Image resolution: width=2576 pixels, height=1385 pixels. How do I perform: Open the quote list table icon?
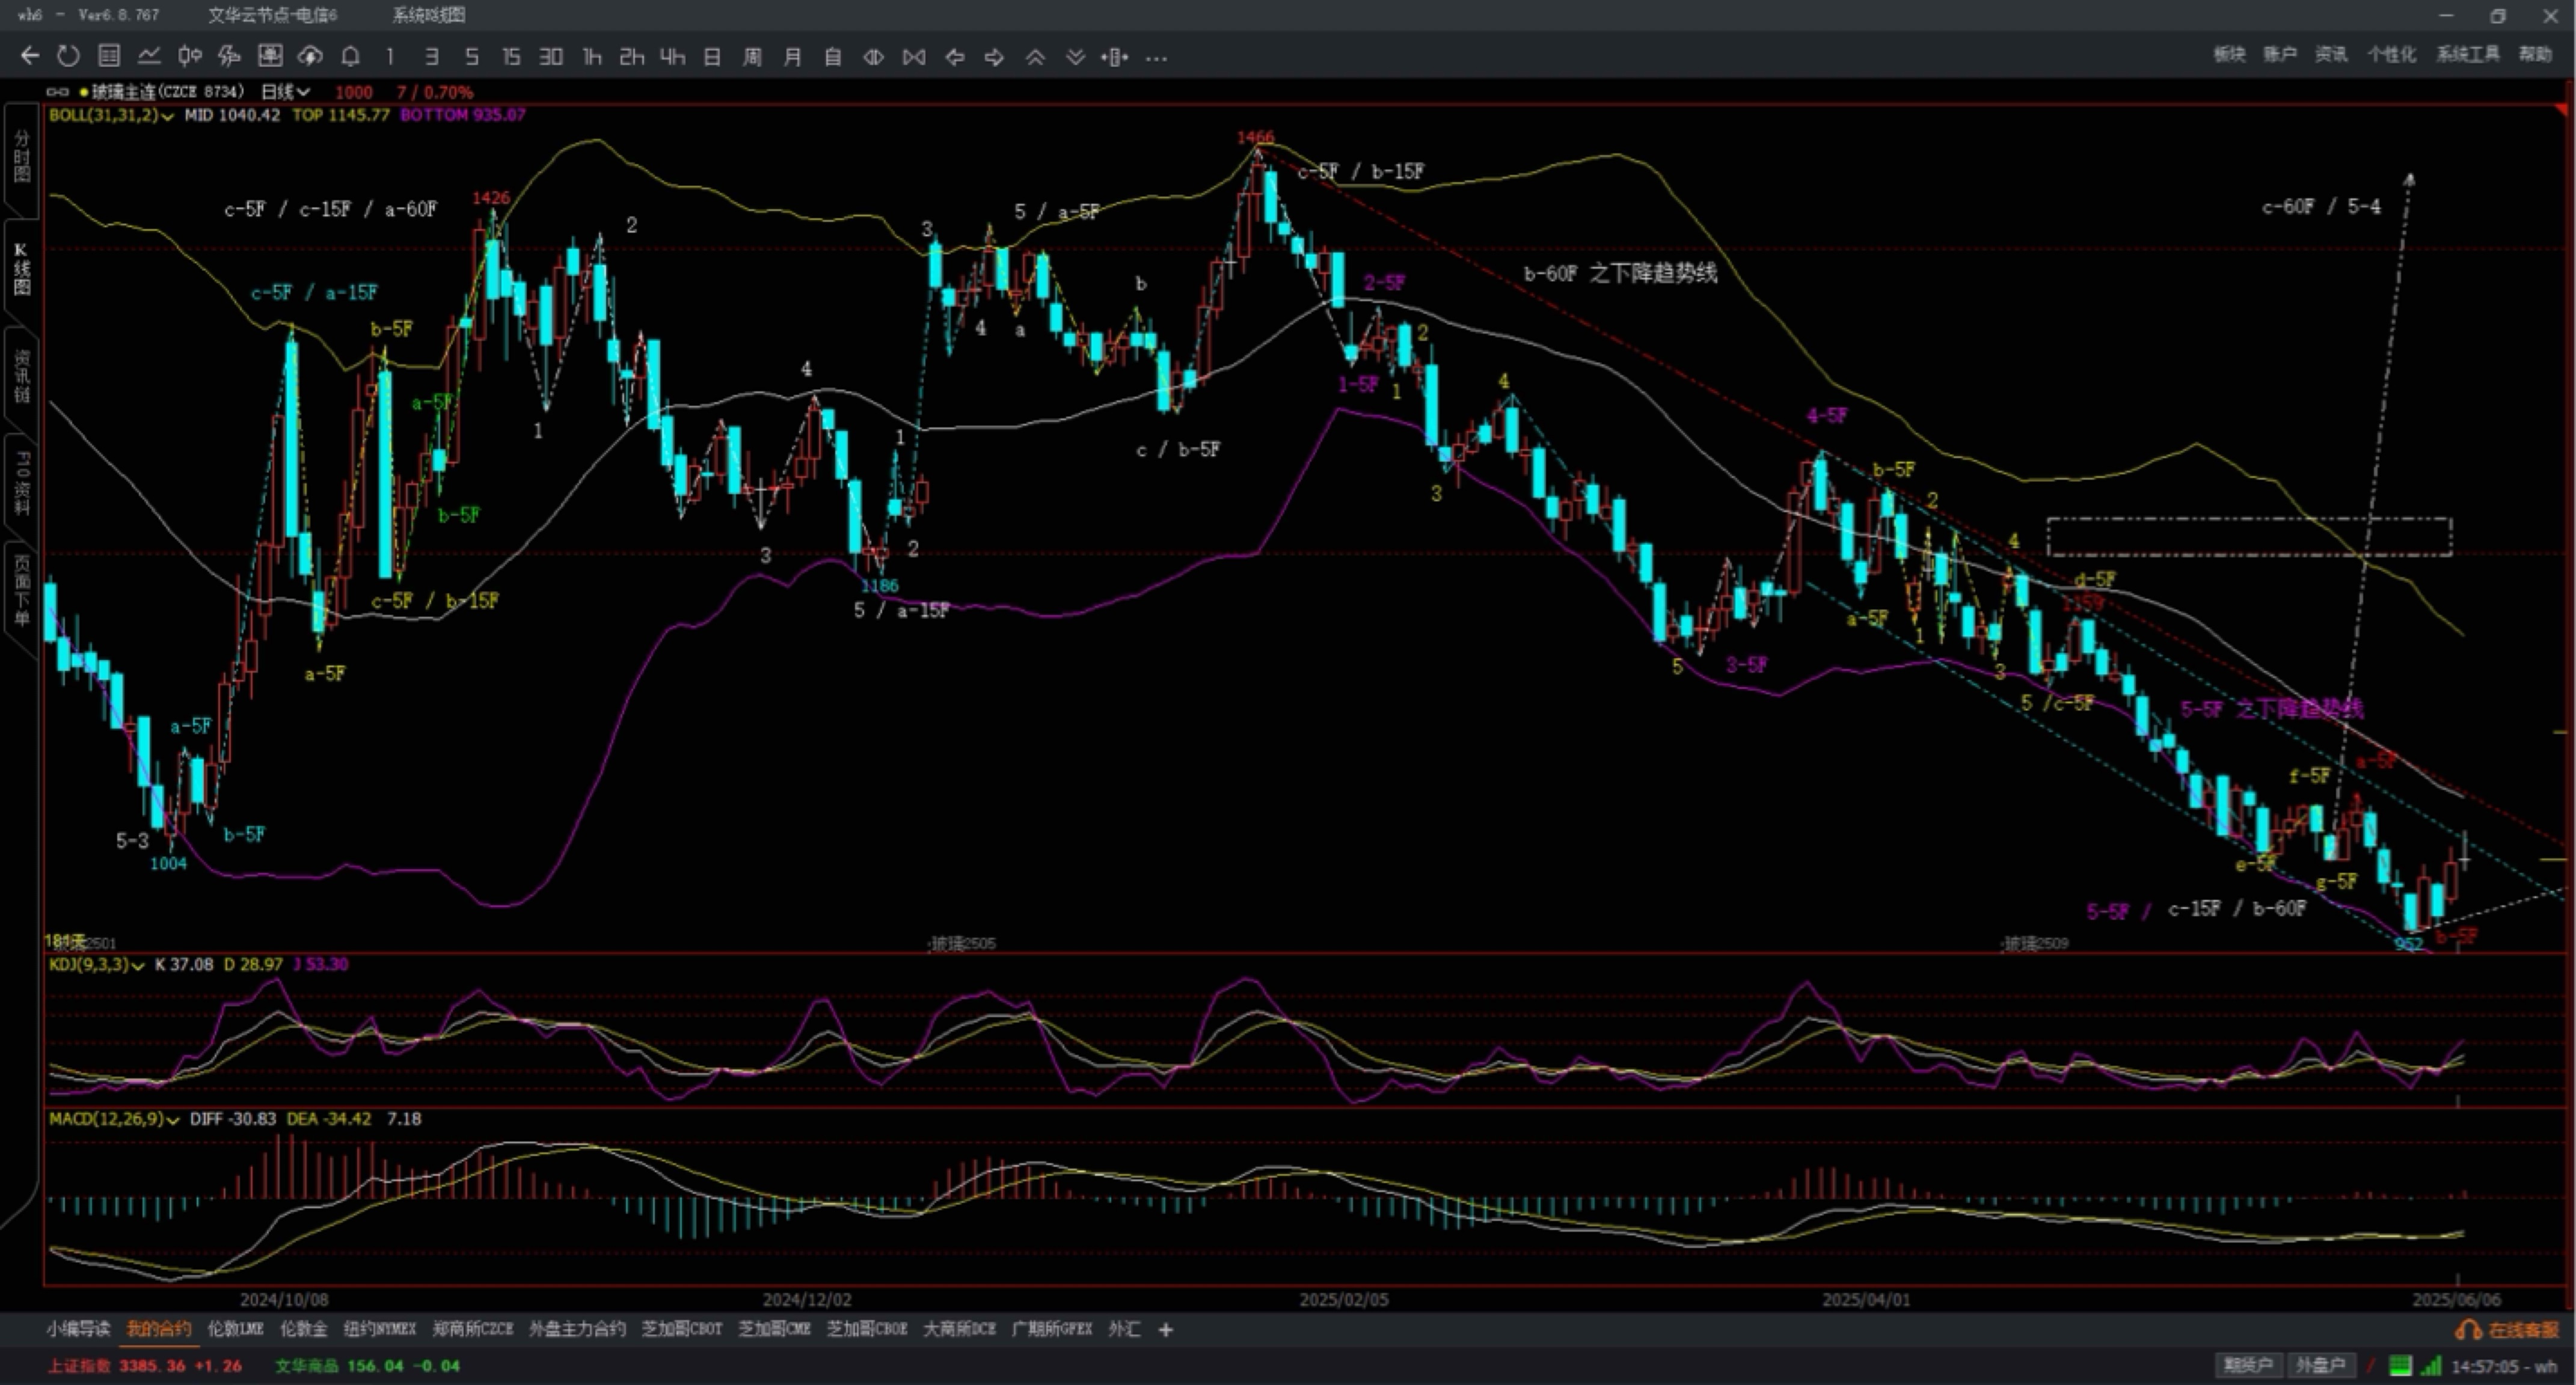pos(109,57)
